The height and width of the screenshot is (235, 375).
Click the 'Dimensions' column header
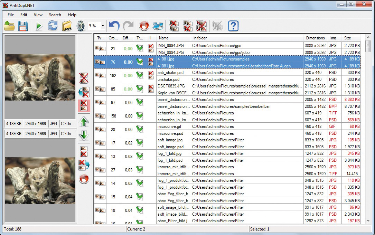click(x=315, y=38)
